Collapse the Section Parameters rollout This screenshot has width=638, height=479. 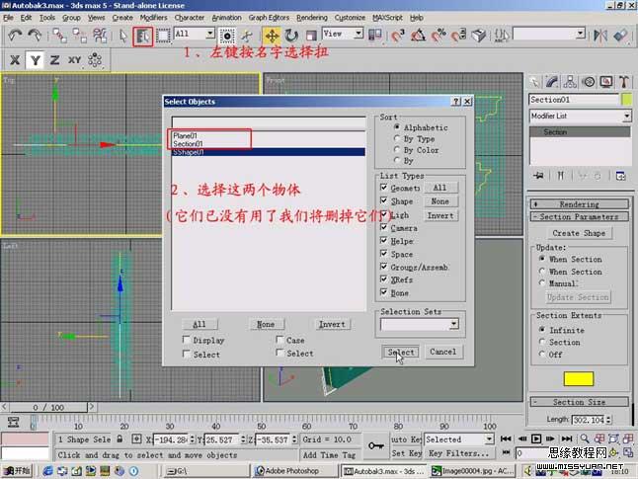coord(579,217)
